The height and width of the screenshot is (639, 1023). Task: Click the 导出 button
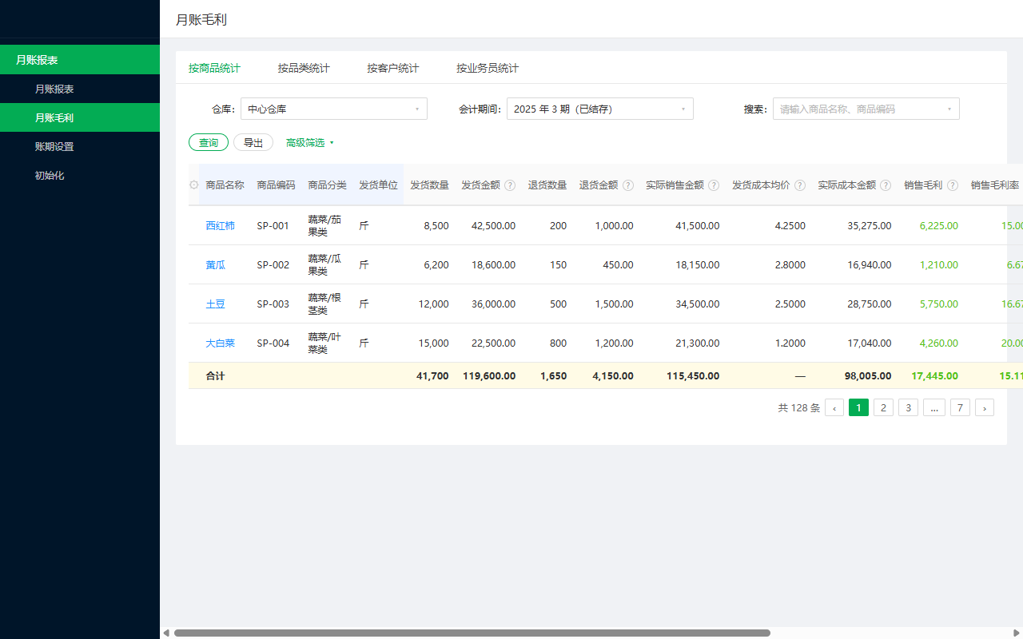(253, 142)
